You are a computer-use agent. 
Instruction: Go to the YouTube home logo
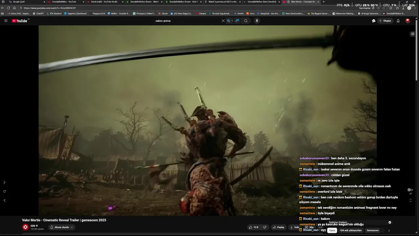click(x=20, y=21)
